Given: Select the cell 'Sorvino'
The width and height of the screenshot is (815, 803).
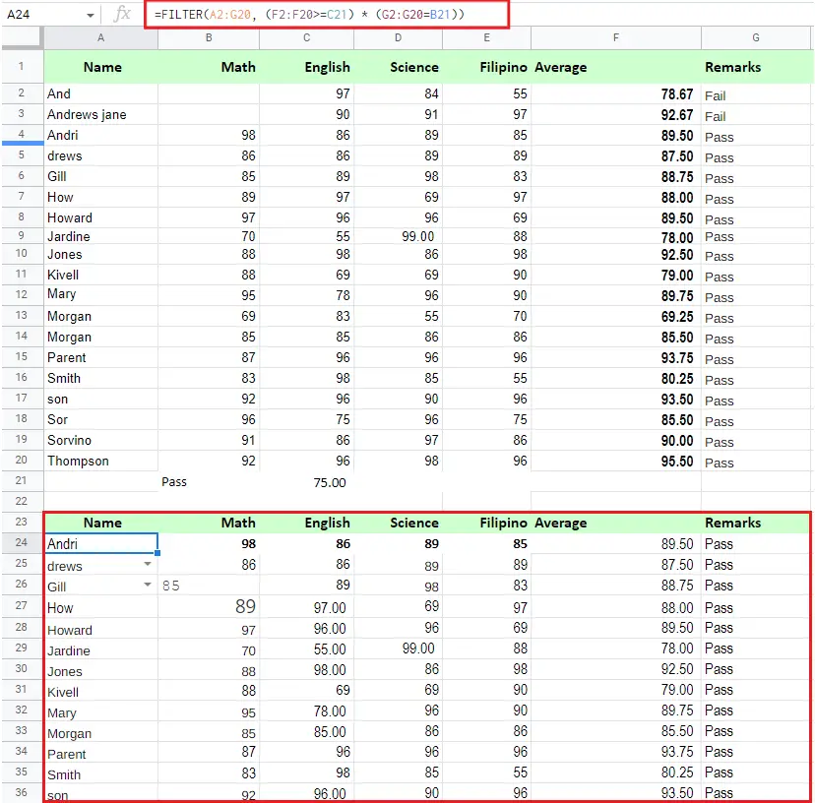Looking at the screenshot, I should (100, 440).
